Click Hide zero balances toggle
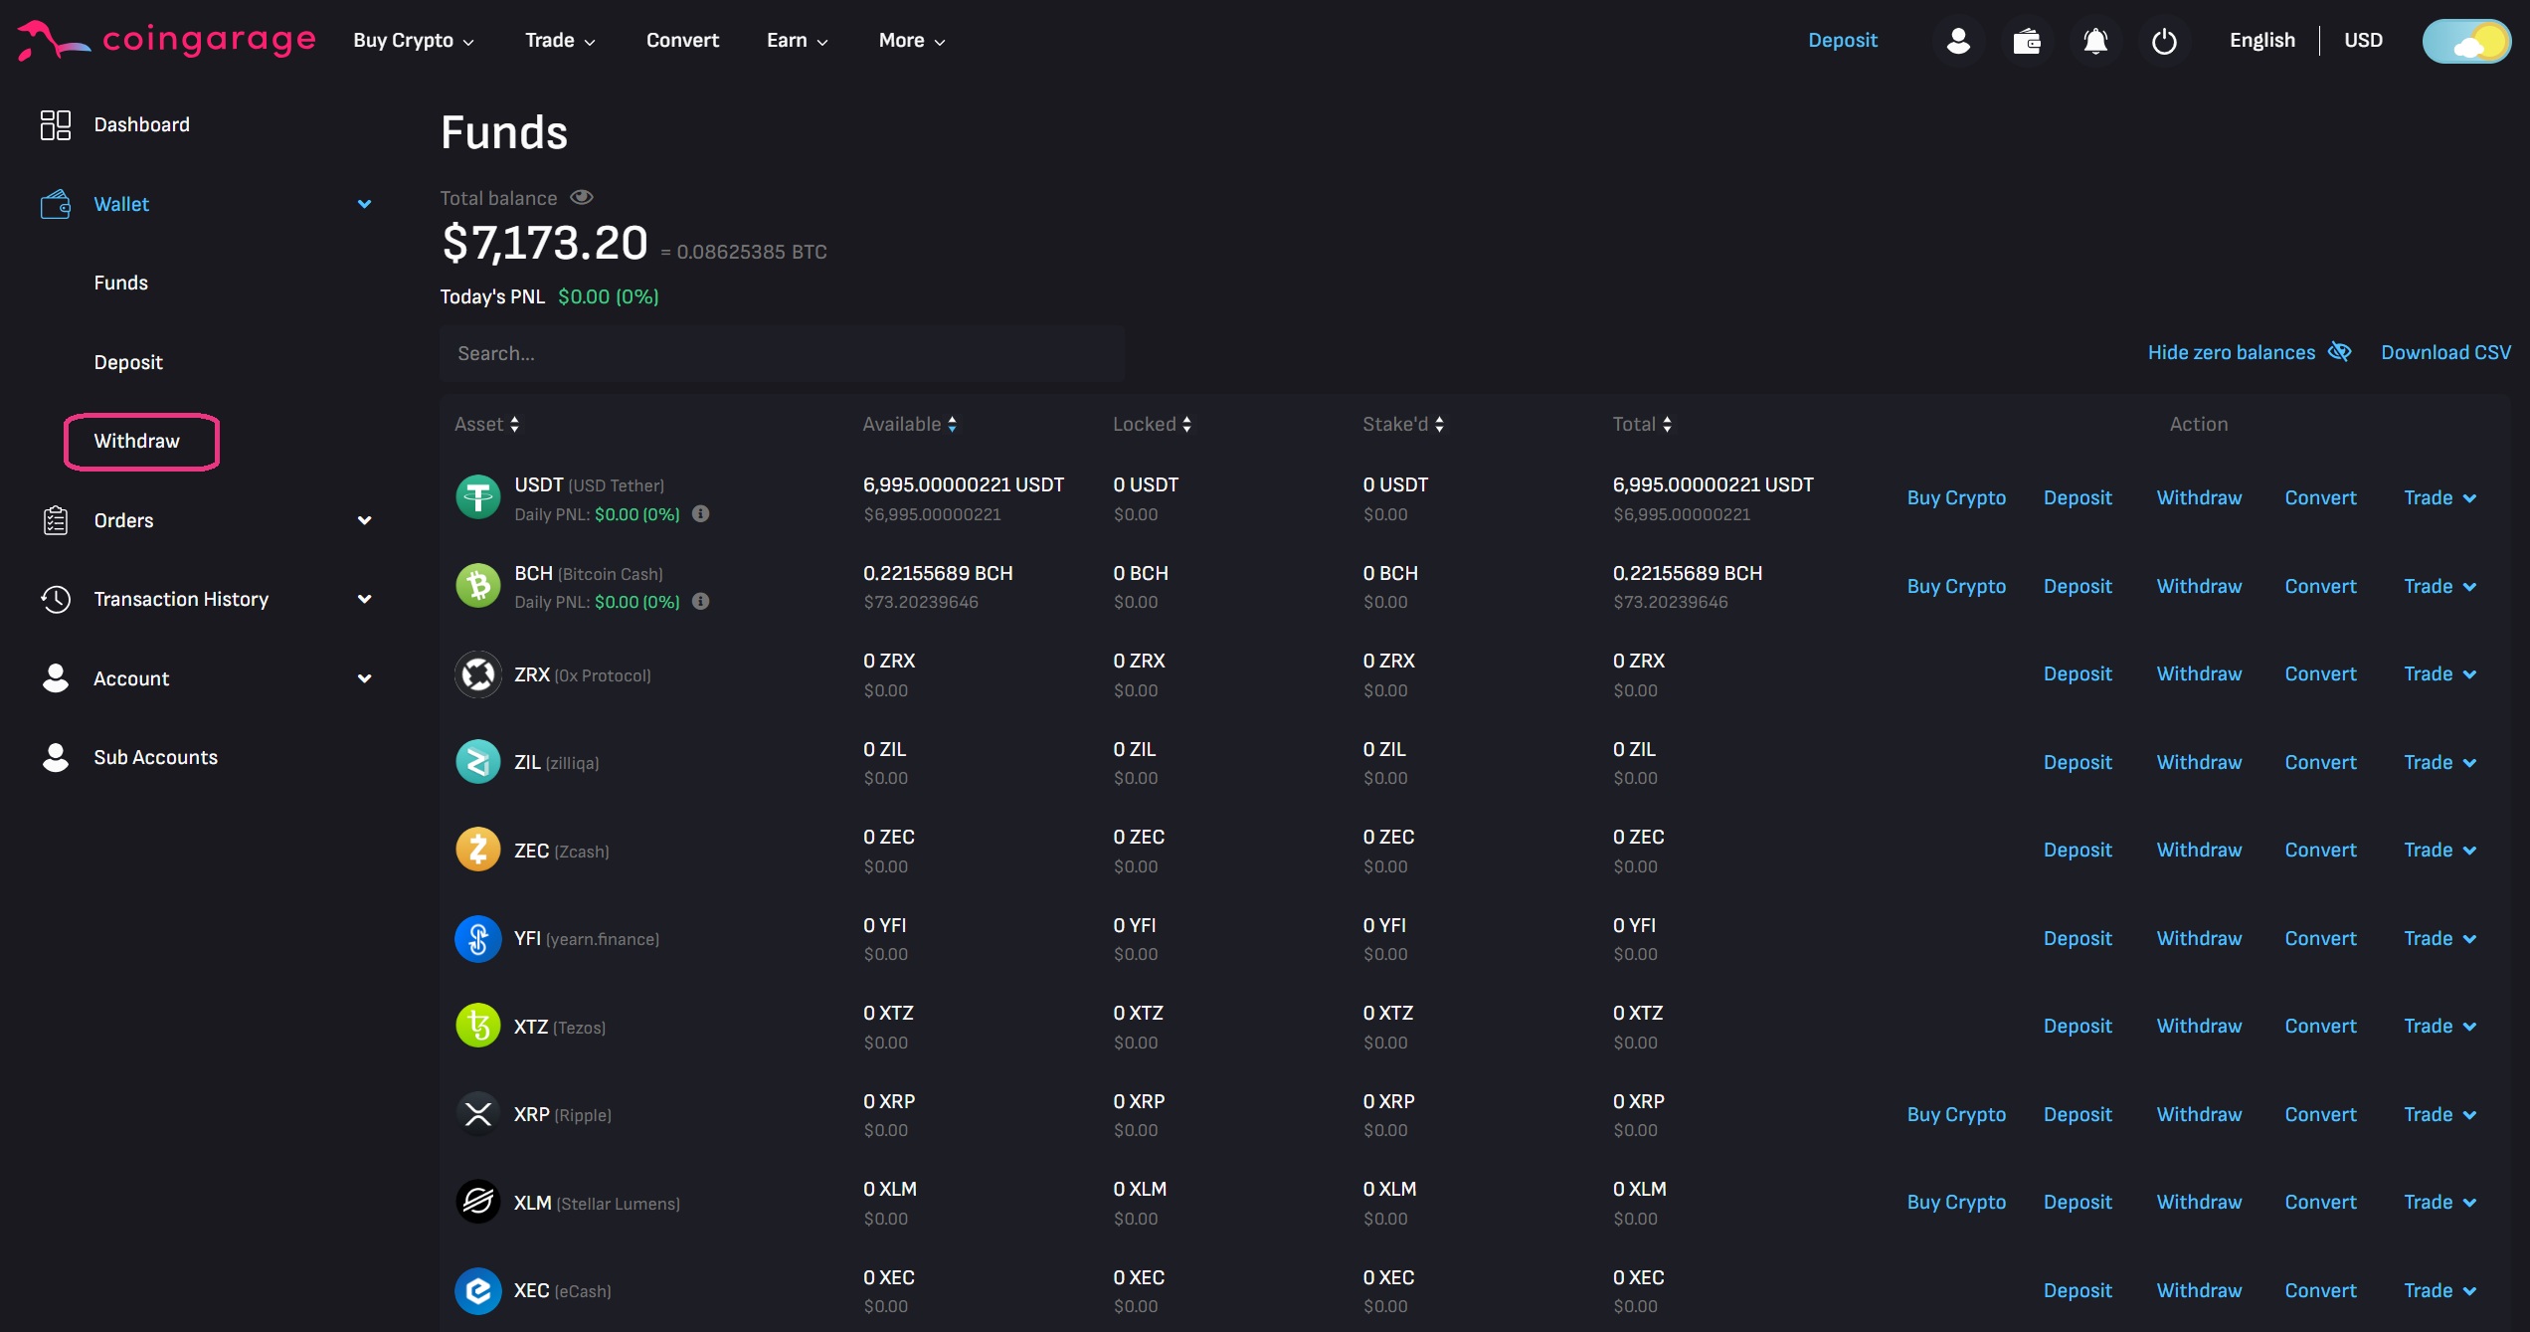This screenshot has width=2530, height=1332. [2249, 352]
